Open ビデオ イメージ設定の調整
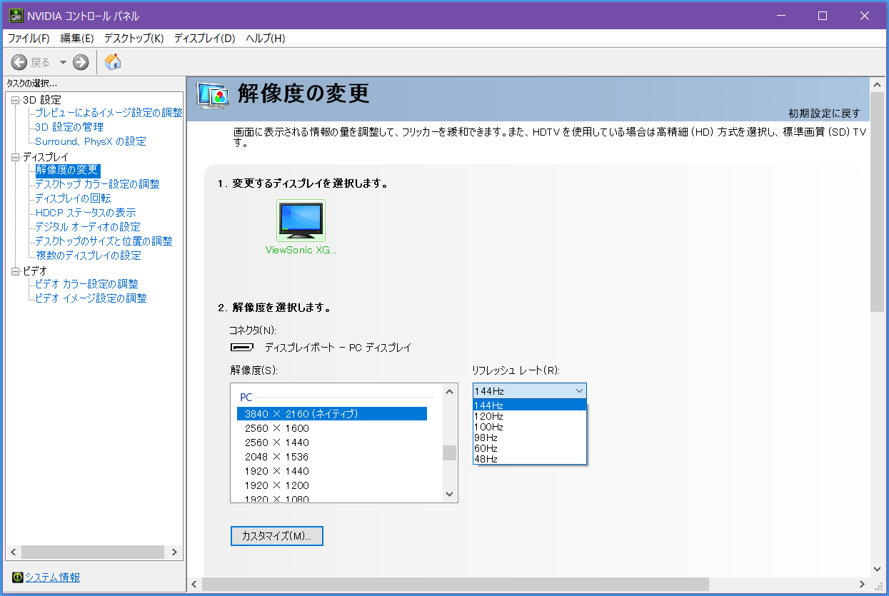 click(x=91, y=298)
